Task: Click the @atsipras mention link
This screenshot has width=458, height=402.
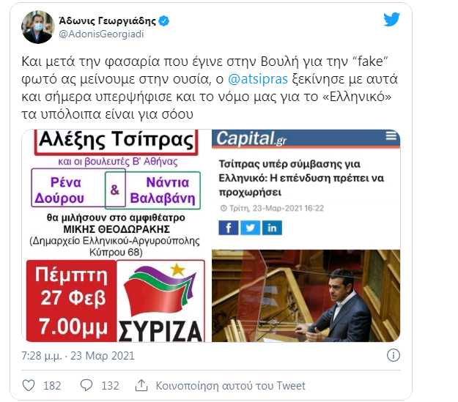Action: tap(258, 79)
